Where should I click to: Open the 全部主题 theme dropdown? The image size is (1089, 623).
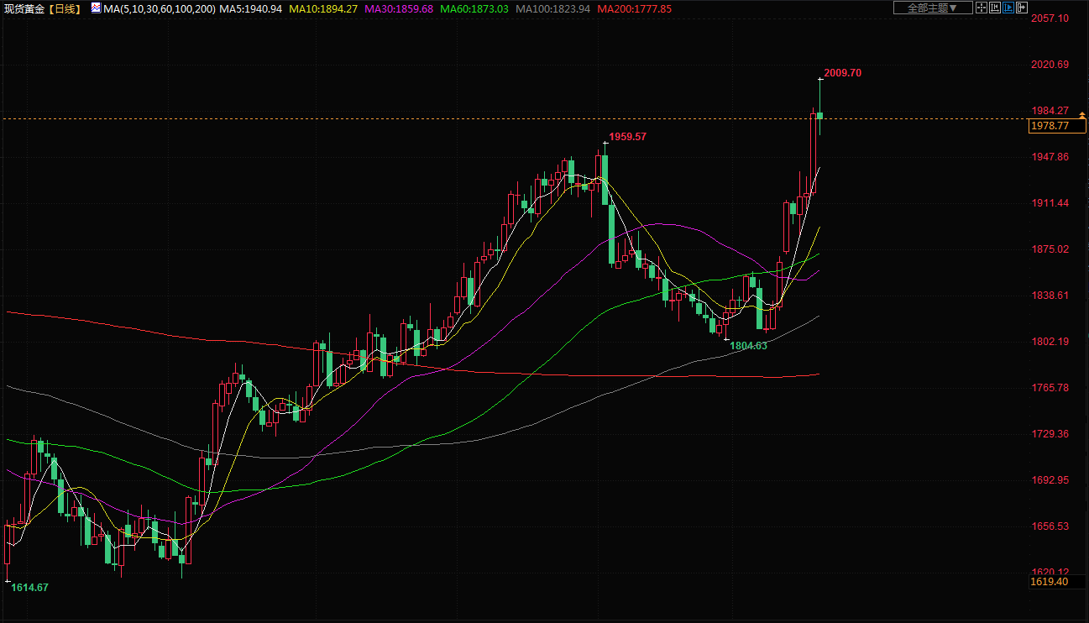[x=933, y=8]
